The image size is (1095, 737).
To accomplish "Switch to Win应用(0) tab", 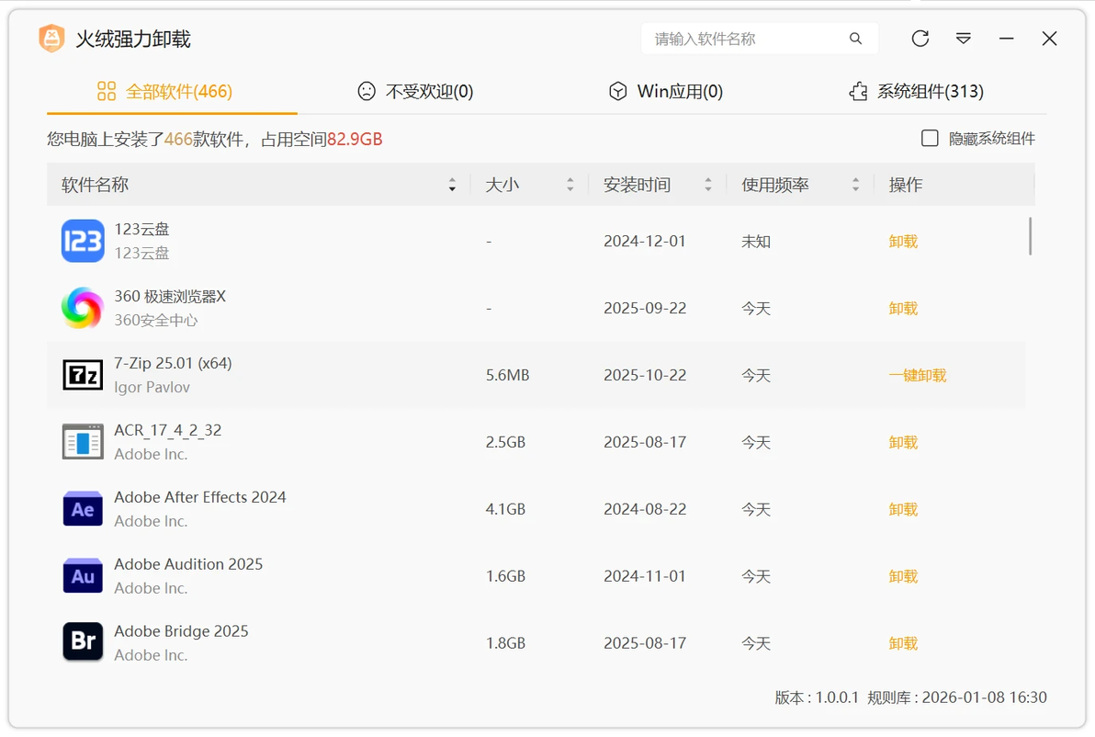I will [x=666, y=91].
